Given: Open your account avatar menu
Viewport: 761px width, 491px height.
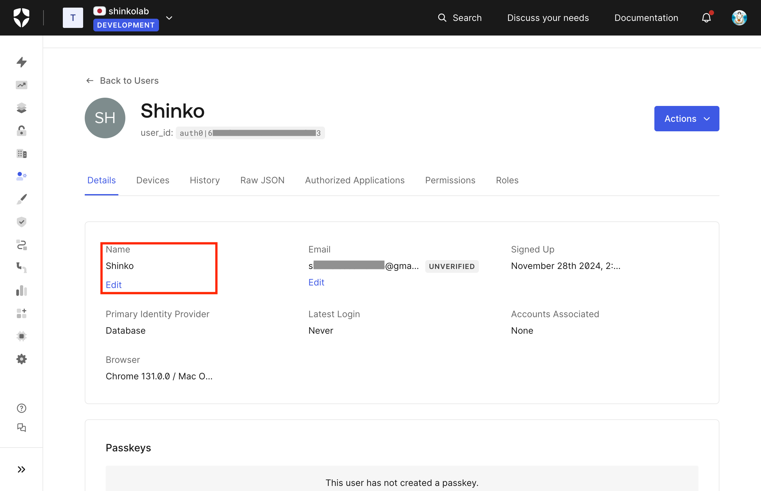Looking at the screenshot, I should click(739, 17).
